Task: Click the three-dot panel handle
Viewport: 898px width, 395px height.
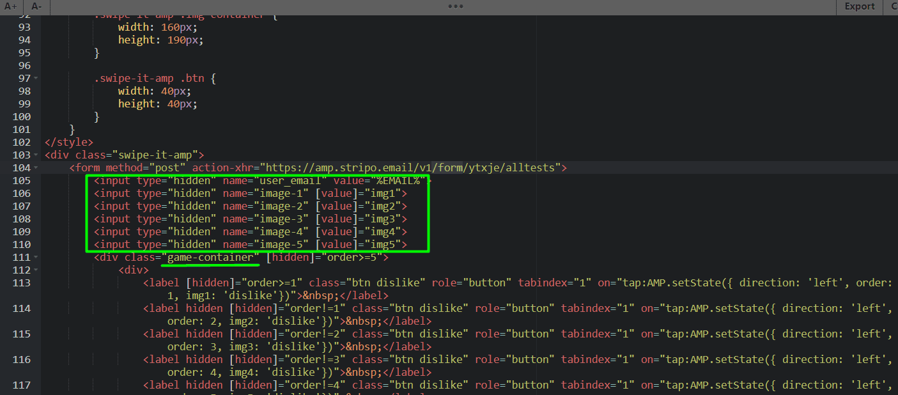Action: [x=455, y=6]
